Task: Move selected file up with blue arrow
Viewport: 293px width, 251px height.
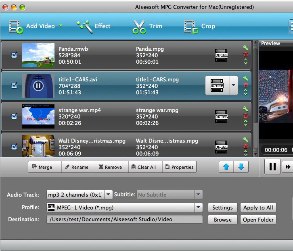Action: pos(226,167)
